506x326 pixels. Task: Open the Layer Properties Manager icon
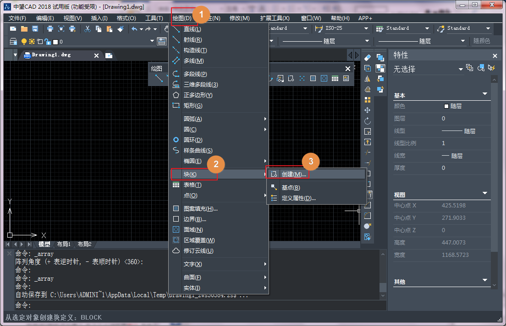14,41
